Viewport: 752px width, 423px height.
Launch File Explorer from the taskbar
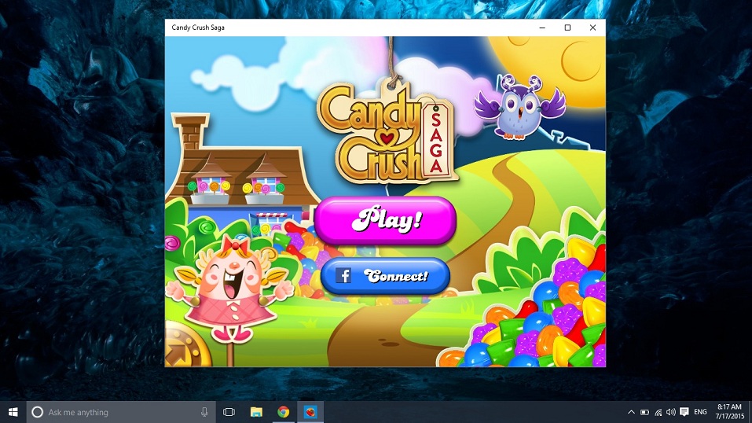click(x=257, y=412)
